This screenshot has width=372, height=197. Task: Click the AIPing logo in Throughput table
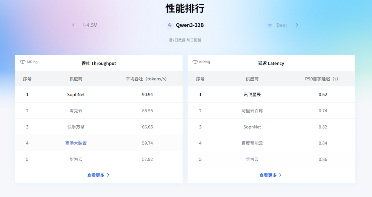pos(29,62)
